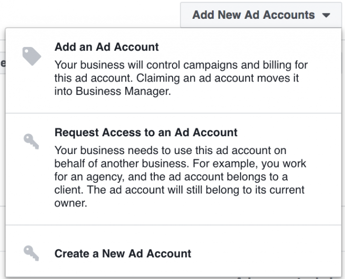Click the caret arrow beside Add New Ad Accounts

325,15
